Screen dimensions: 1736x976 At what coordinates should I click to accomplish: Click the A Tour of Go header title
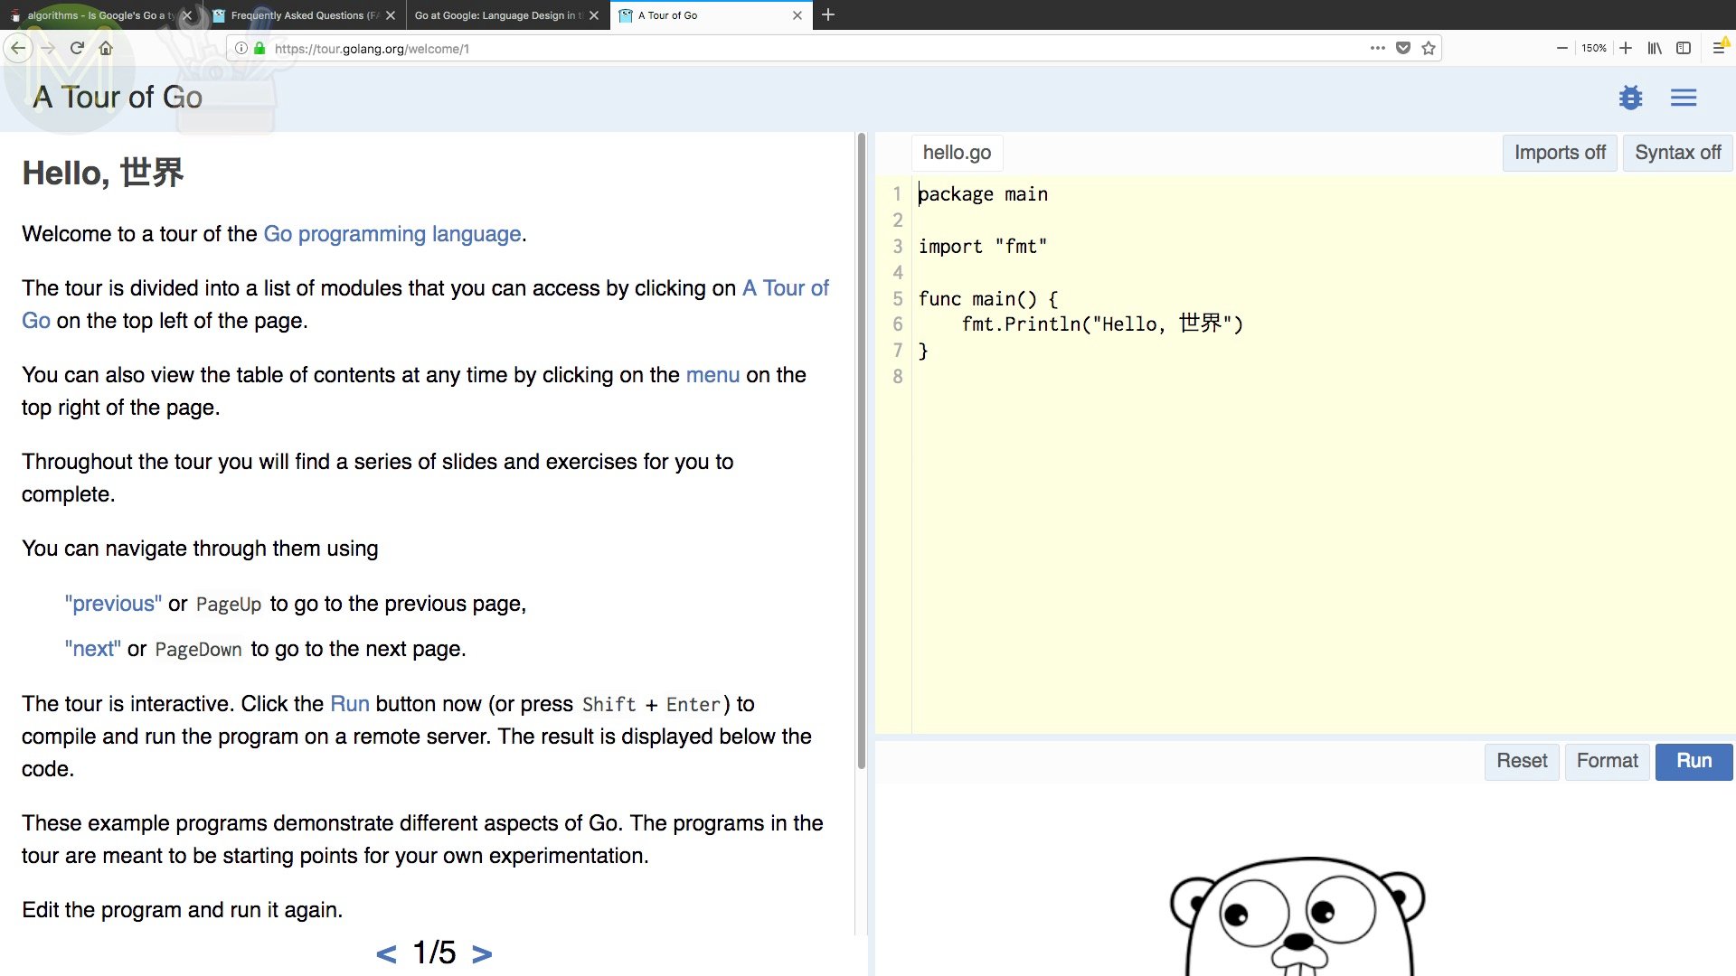tap(118, 97)
